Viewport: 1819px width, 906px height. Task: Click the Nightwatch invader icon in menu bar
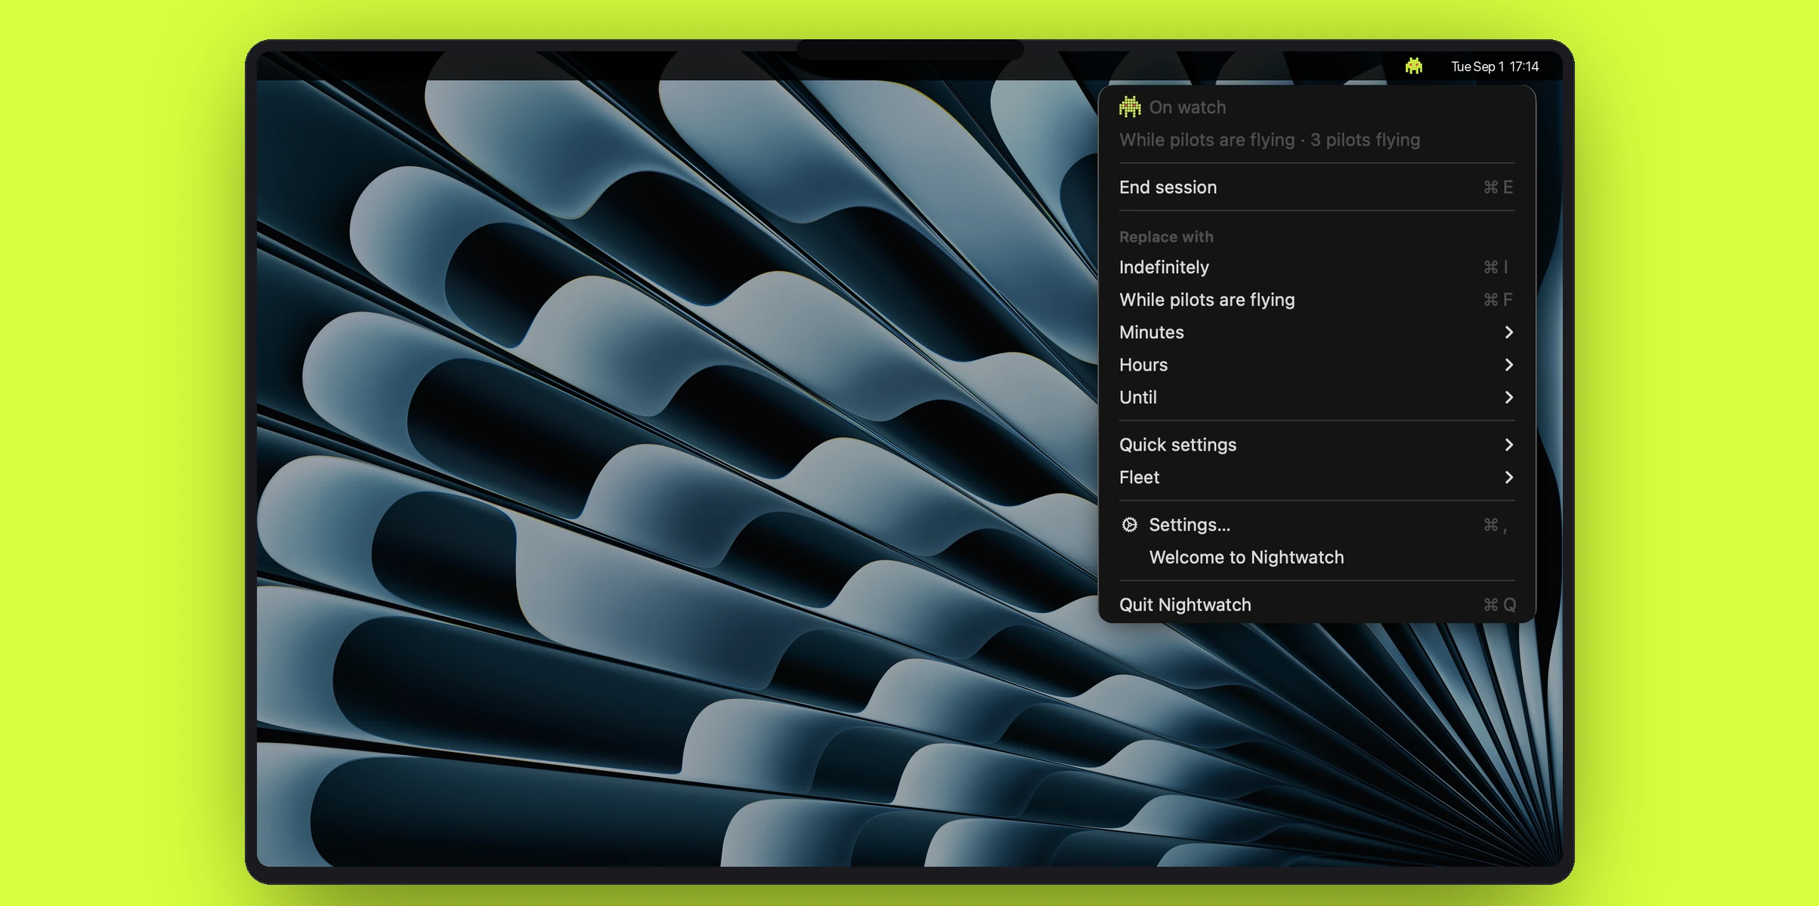[x=1414, y=66]
